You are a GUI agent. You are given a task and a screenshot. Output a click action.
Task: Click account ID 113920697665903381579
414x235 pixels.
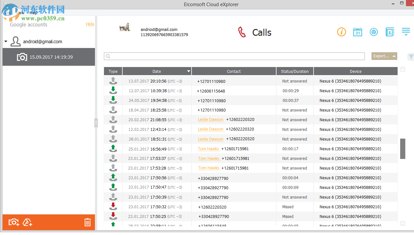click(x=164, y=34)
